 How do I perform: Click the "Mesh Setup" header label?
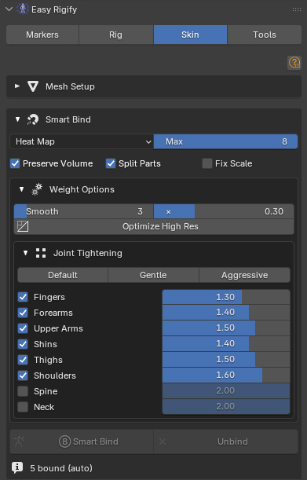click(x=70, y=86)
